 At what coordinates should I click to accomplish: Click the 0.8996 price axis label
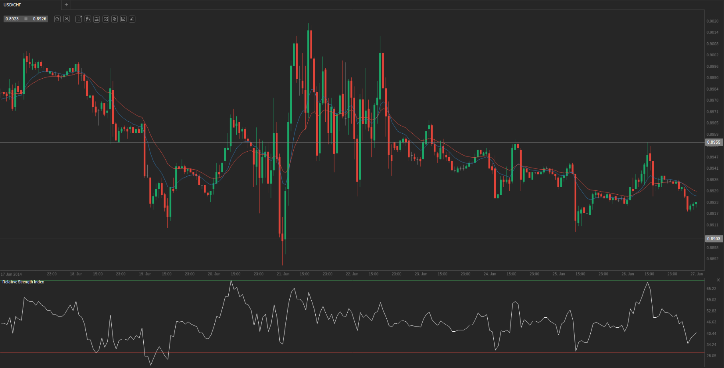712,67
